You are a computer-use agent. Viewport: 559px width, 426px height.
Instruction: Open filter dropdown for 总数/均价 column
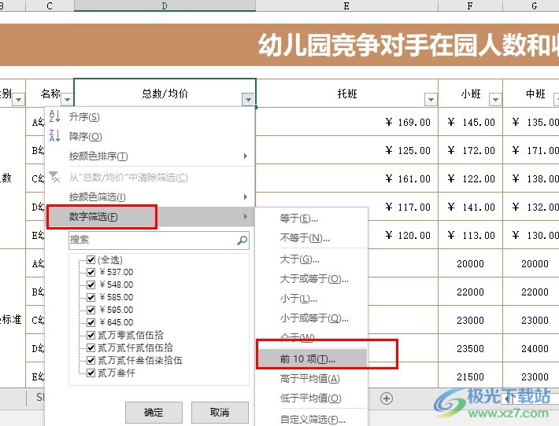tap(248, 99)
